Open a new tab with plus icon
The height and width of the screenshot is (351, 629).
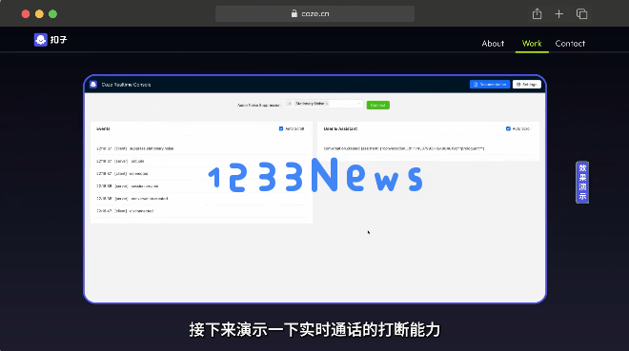tap(558, 14)
